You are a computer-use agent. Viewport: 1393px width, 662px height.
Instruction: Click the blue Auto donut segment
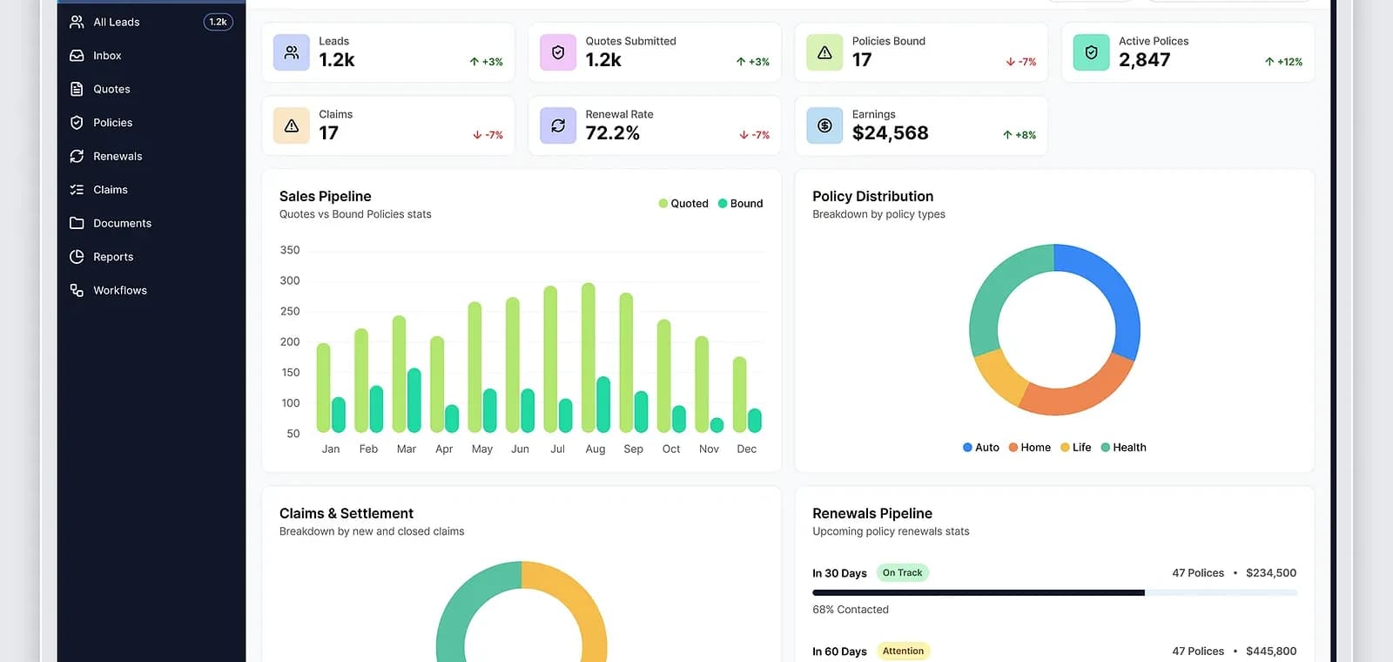click(x=1117, y=290)
